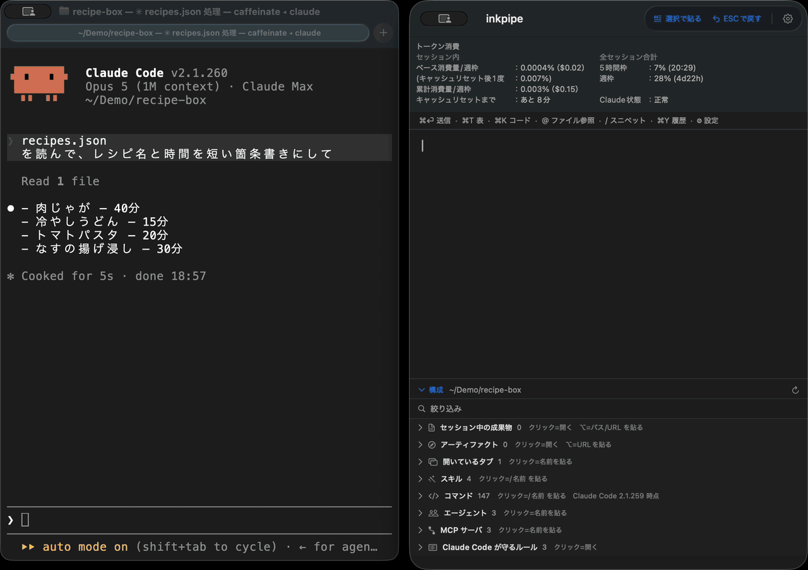The height and width of the screenshot is (570, 808).
Task: Click the Claude Code terminal prompt input
Action: 199,520
